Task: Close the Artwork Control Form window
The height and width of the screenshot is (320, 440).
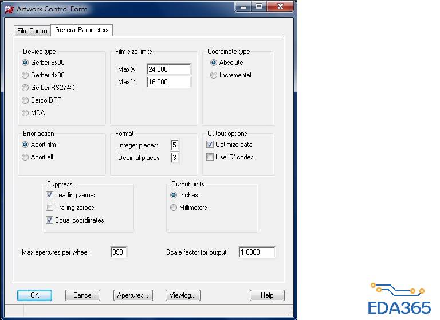Action: click(280, 6)
